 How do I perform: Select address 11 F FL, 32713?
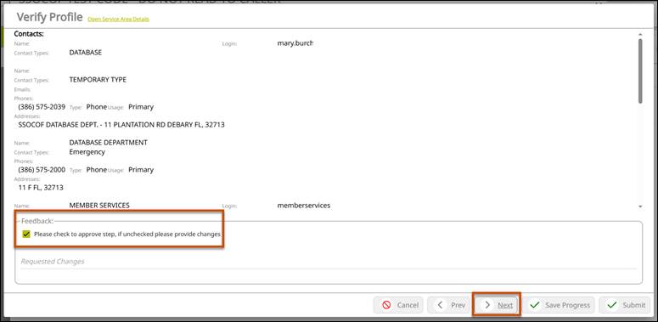tap(41, 188)
